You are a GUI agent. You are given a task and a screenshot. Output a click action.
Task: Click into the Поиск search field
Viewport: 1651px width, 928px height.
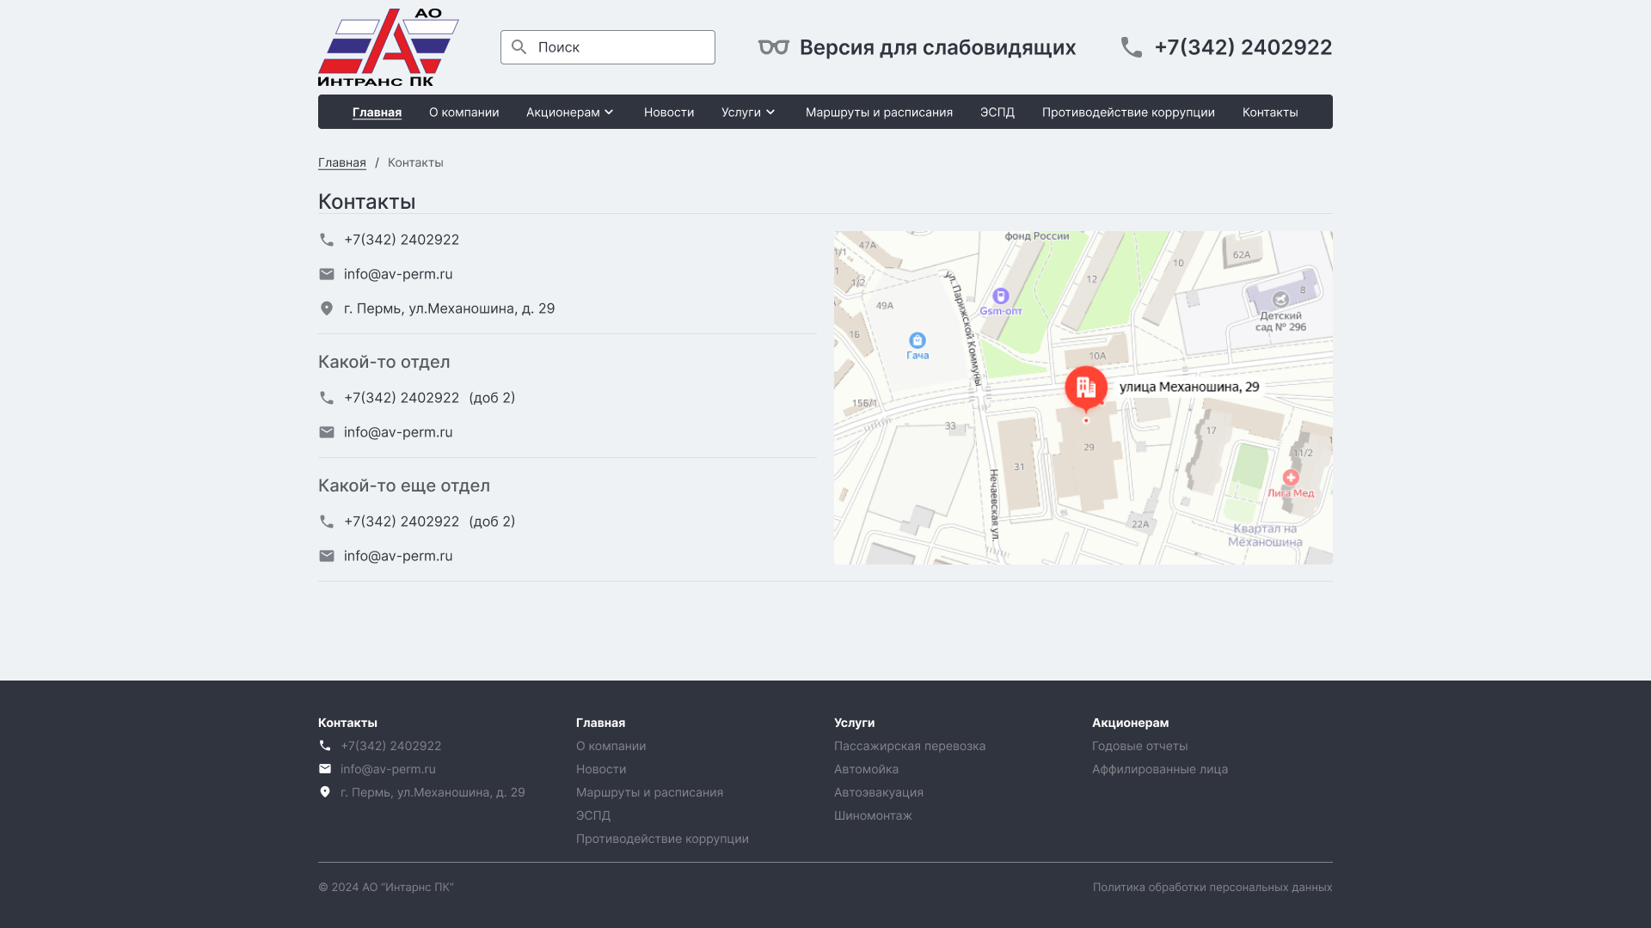(619, 47)
